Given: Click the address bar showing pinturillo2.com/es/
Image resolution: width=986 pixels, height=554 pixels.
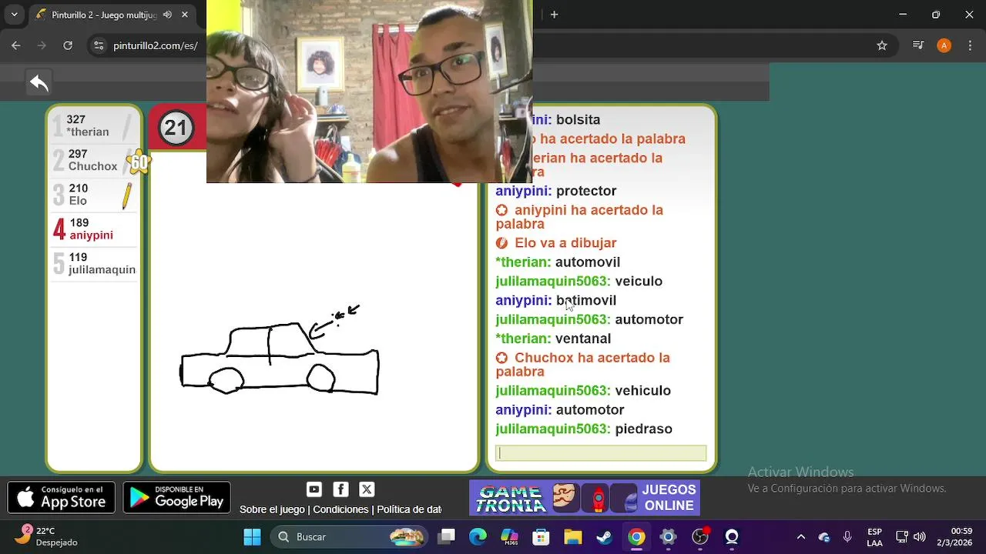Looking at the screenshot, I should click(154, 46).
